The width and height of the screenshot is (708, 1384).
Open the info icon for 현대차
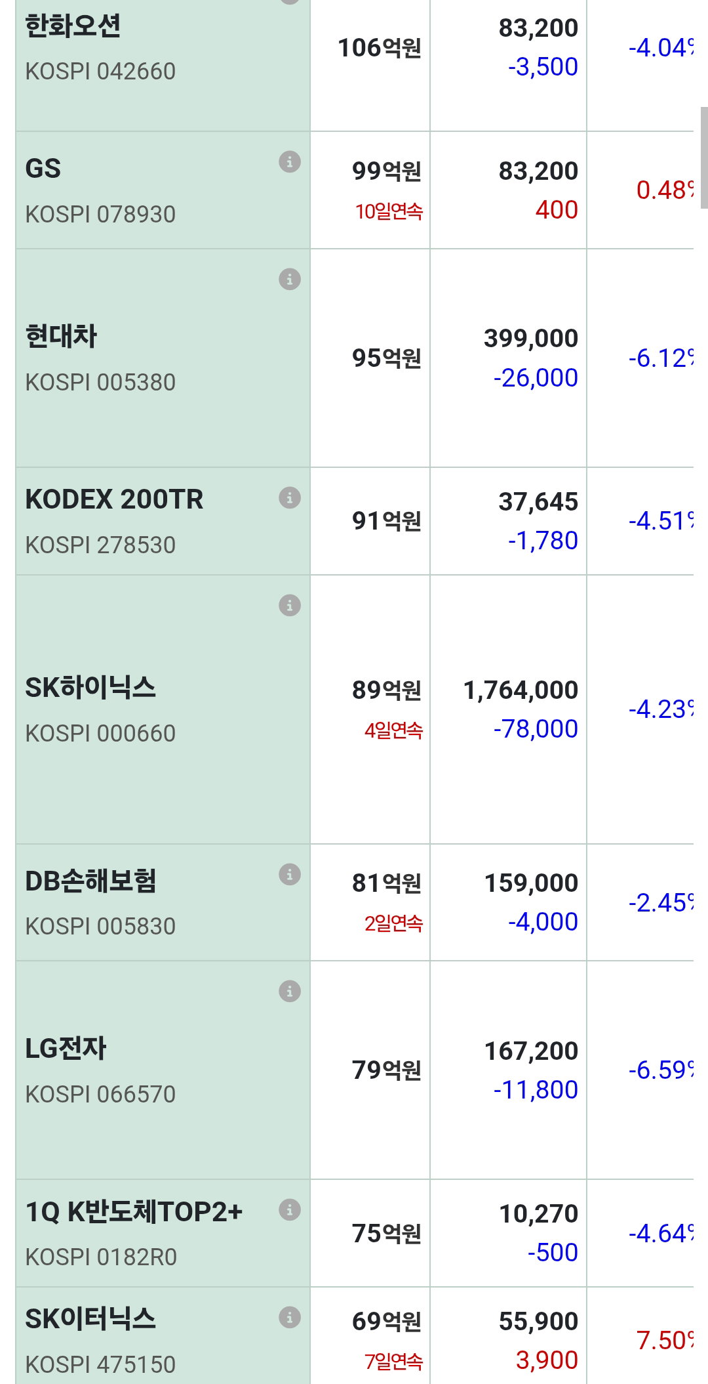point(290,279)
